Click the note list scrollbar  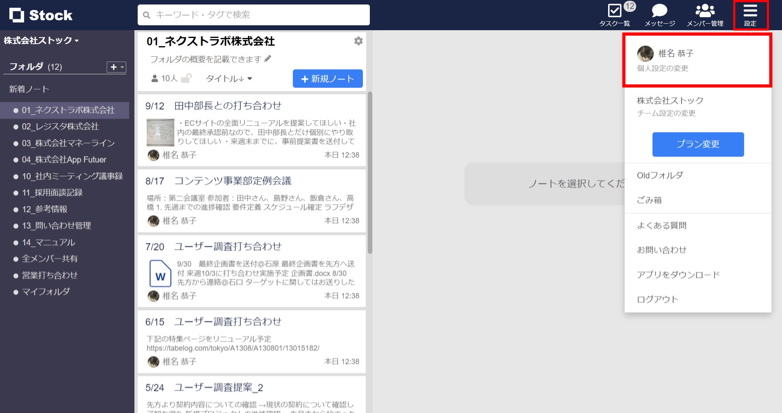pyautogui.click(x=370, y=173)
